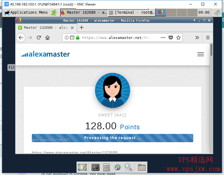Go to Firefox home page icon
Viewport: 224px width, 175px height.
[x=47, y=38]
